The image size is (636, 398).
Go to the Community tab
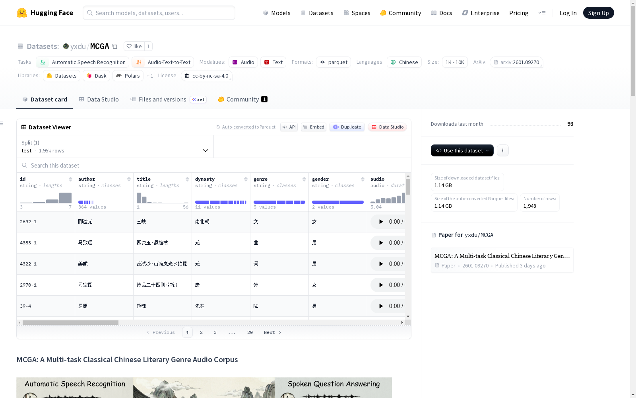tap(242, 99)
